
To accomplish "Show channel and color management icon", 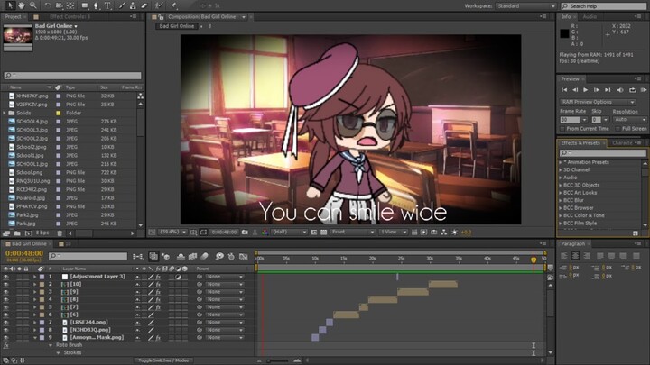I will point(265,233).
